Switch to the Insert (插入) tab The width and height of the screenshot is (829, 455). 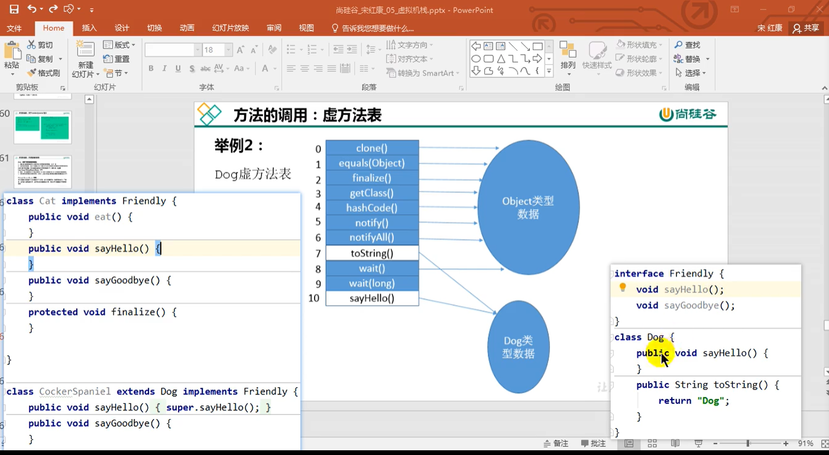pos(89,28)
